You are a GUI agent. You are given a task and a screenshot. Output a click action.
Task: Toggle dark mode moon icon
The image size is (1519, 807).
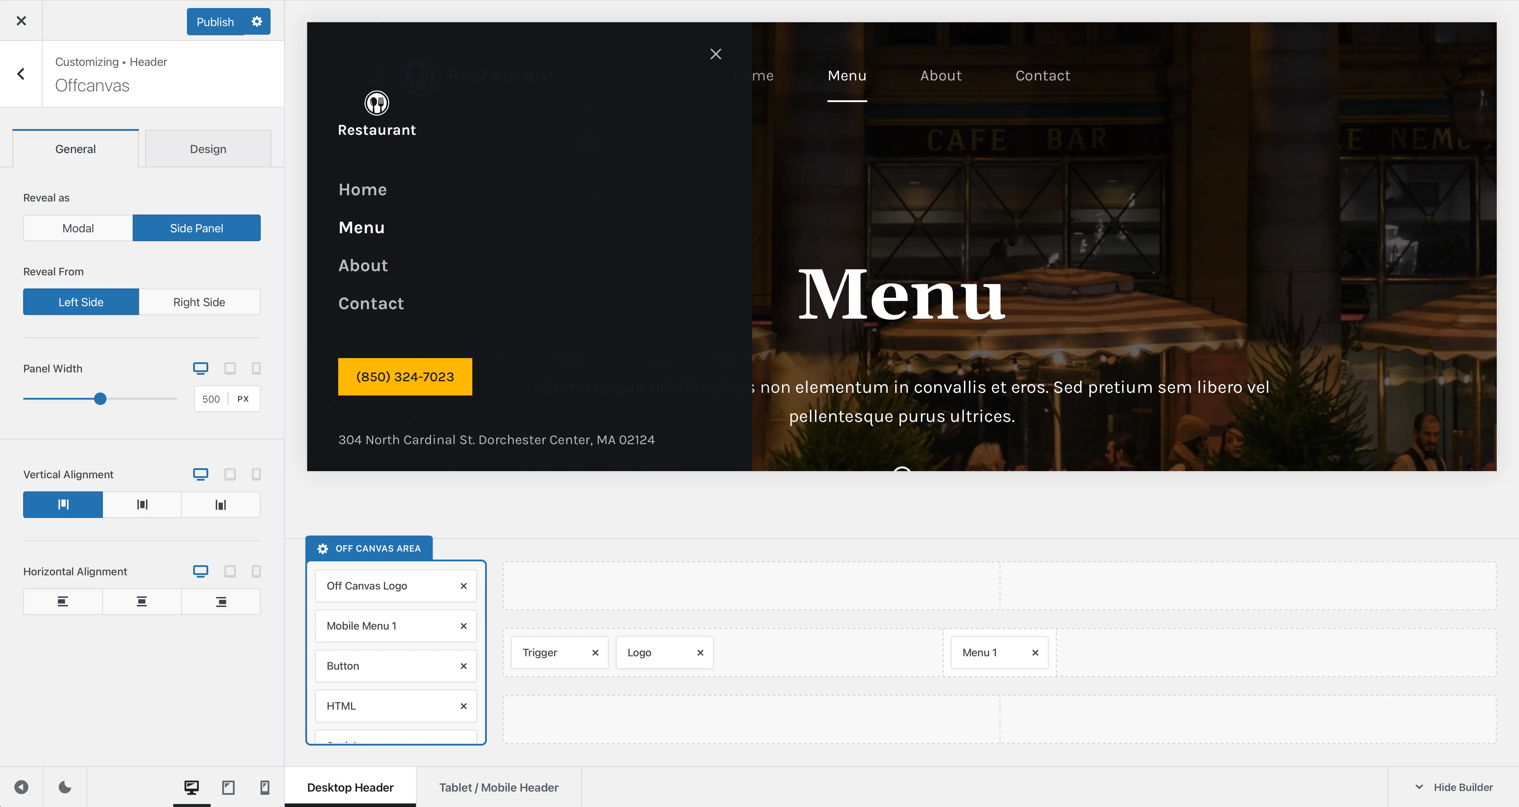pyautogui.click(x=65, y=787)
